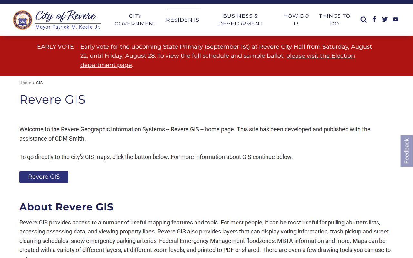The width and height of the screenshot is (413, 258).
Task: Click the EARLY VOTE banner label
Action: coord(55,47)
